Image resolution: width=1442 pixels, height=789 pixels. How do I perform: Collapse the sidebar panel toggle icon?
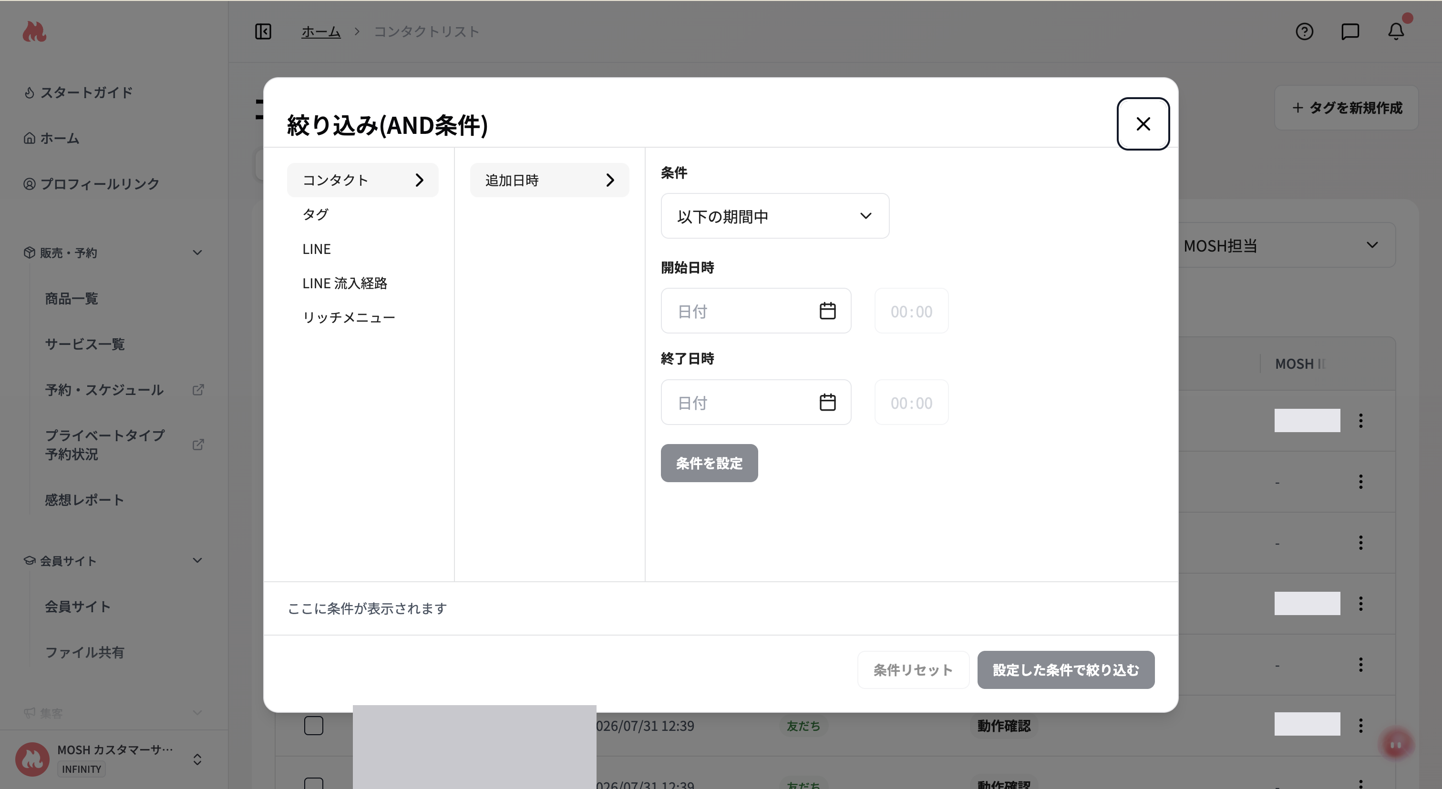[x=263, y=31]
